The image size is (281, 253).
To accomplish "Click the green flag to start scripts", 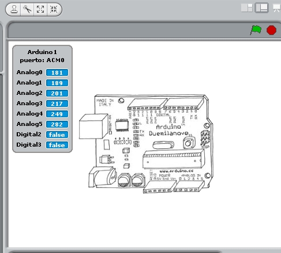I will pyautogui.click(x=256, y=30).
